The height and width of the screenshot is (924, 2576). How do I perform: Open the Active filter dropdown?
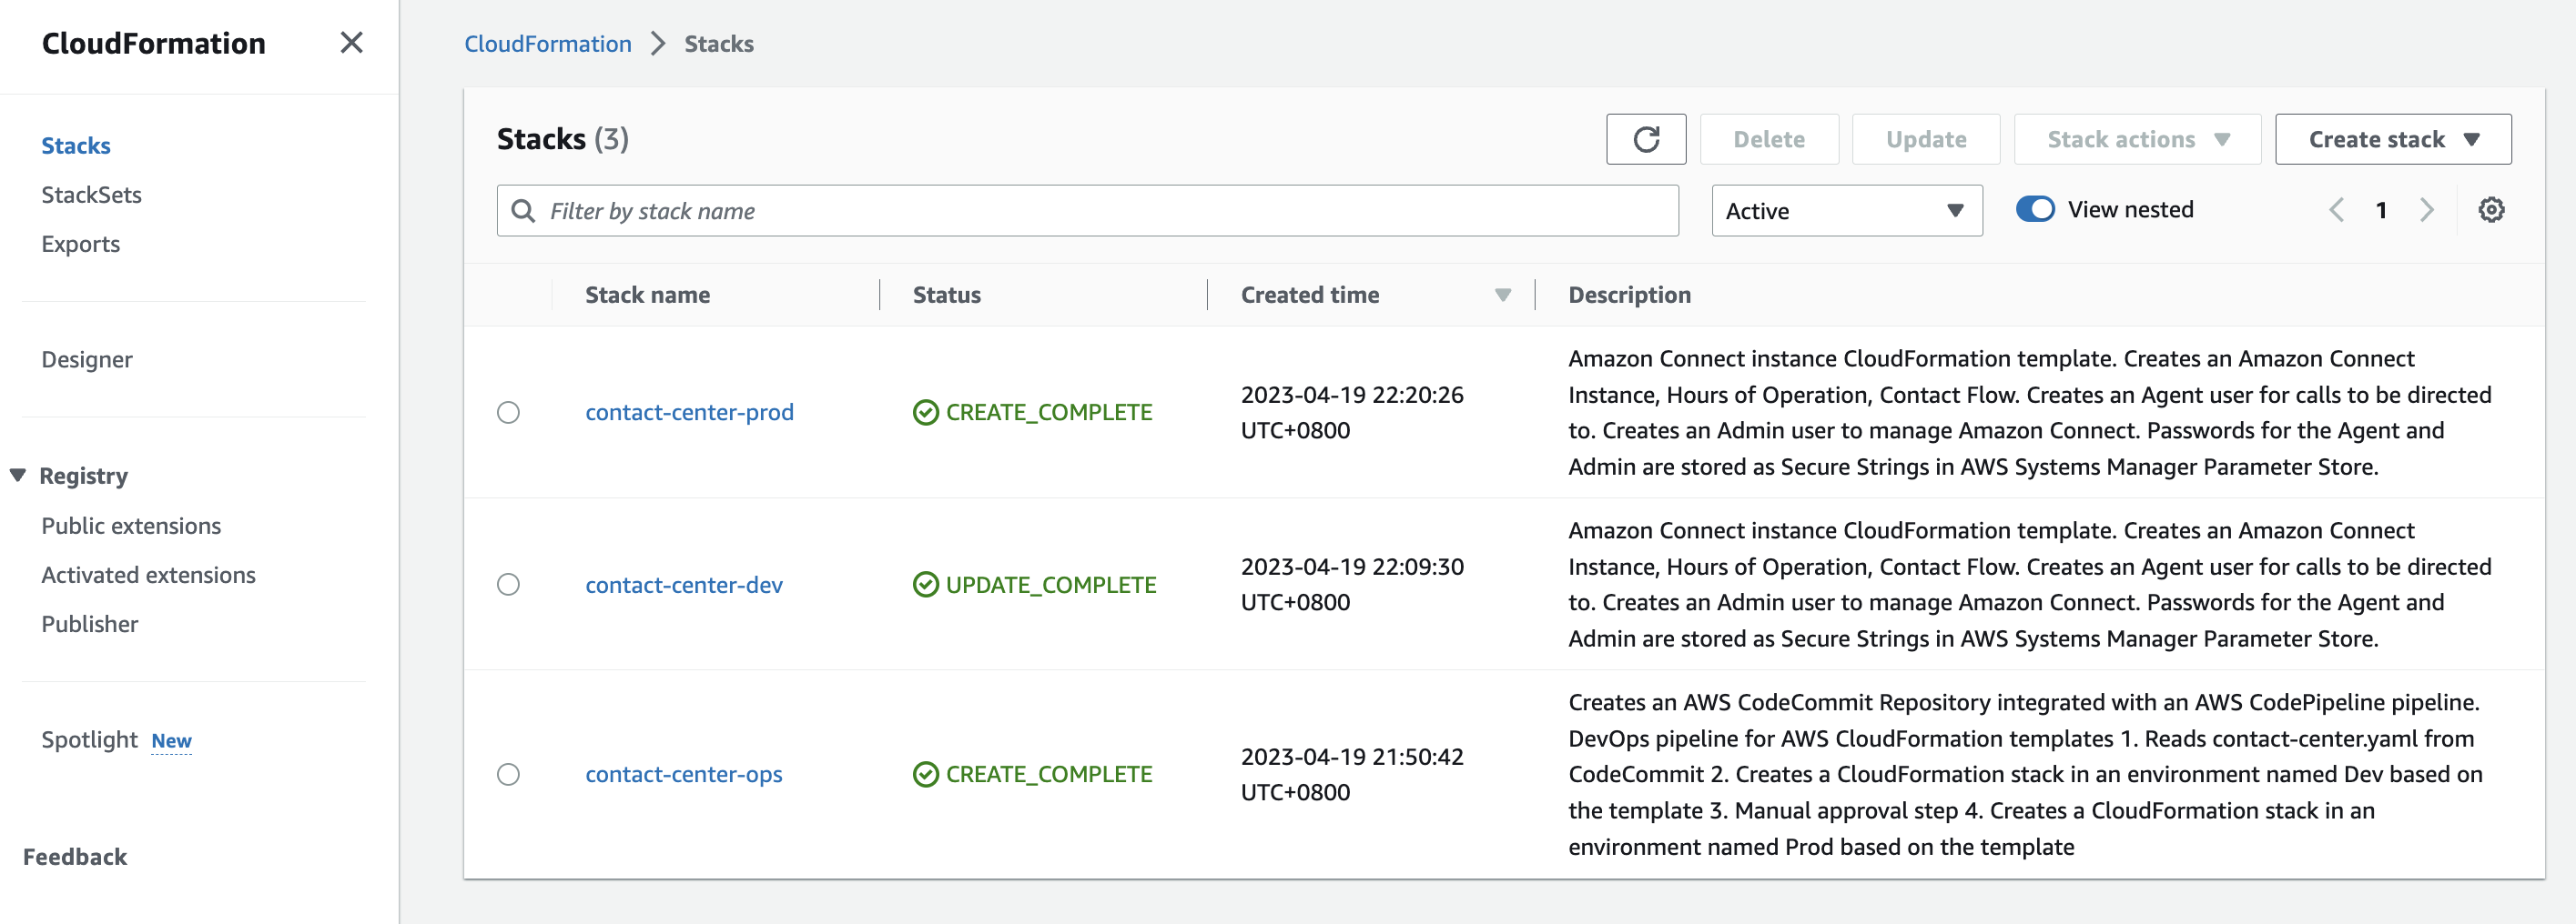[1846, 211]
